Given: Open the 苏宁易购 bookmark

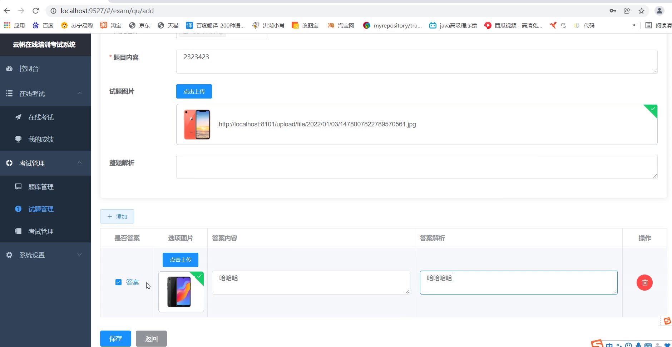Looking at the screenshot, I should (77, 25).
